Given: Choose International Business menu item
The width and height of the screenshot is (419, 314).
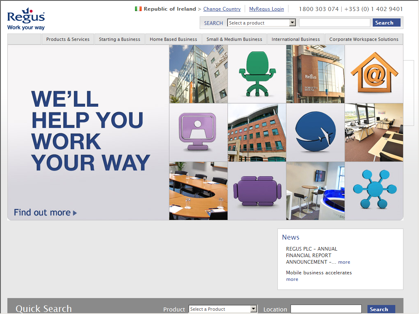Looking at the screenshot, I should coord(296,39).
